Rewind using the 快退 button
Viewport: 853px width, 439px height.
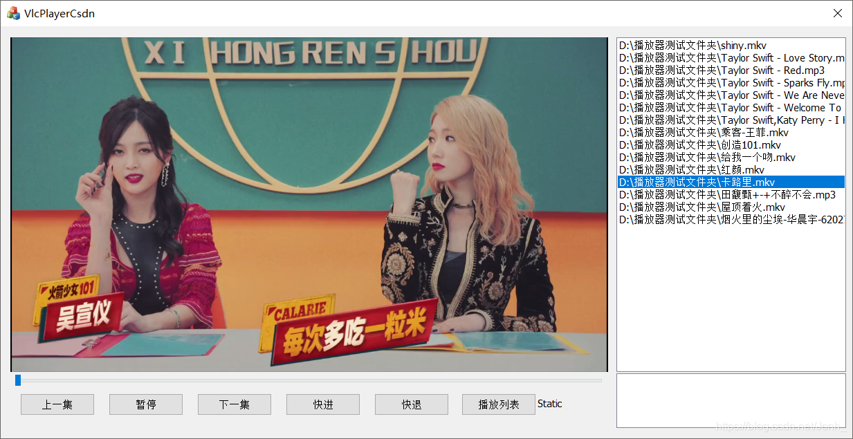point(412,404)
